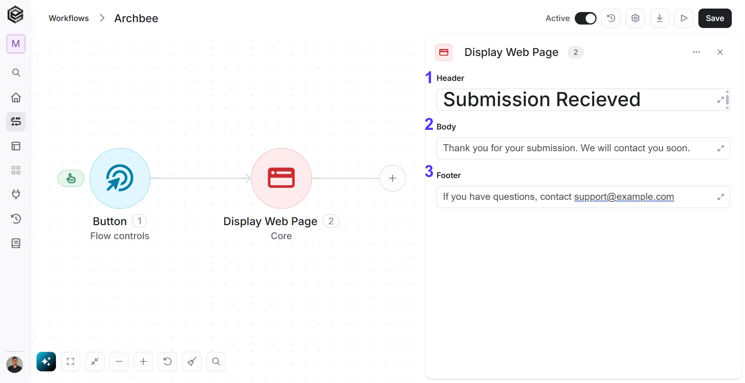
Task: Select the Button node on canvas
Action: [x=120, y=178]
